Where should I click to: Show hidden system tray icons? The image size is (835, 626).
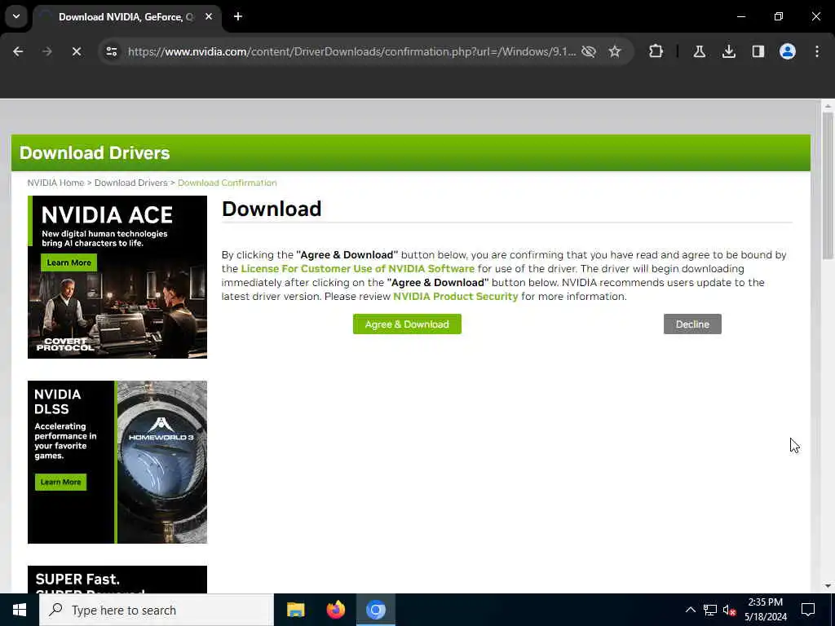pos(690,610)
